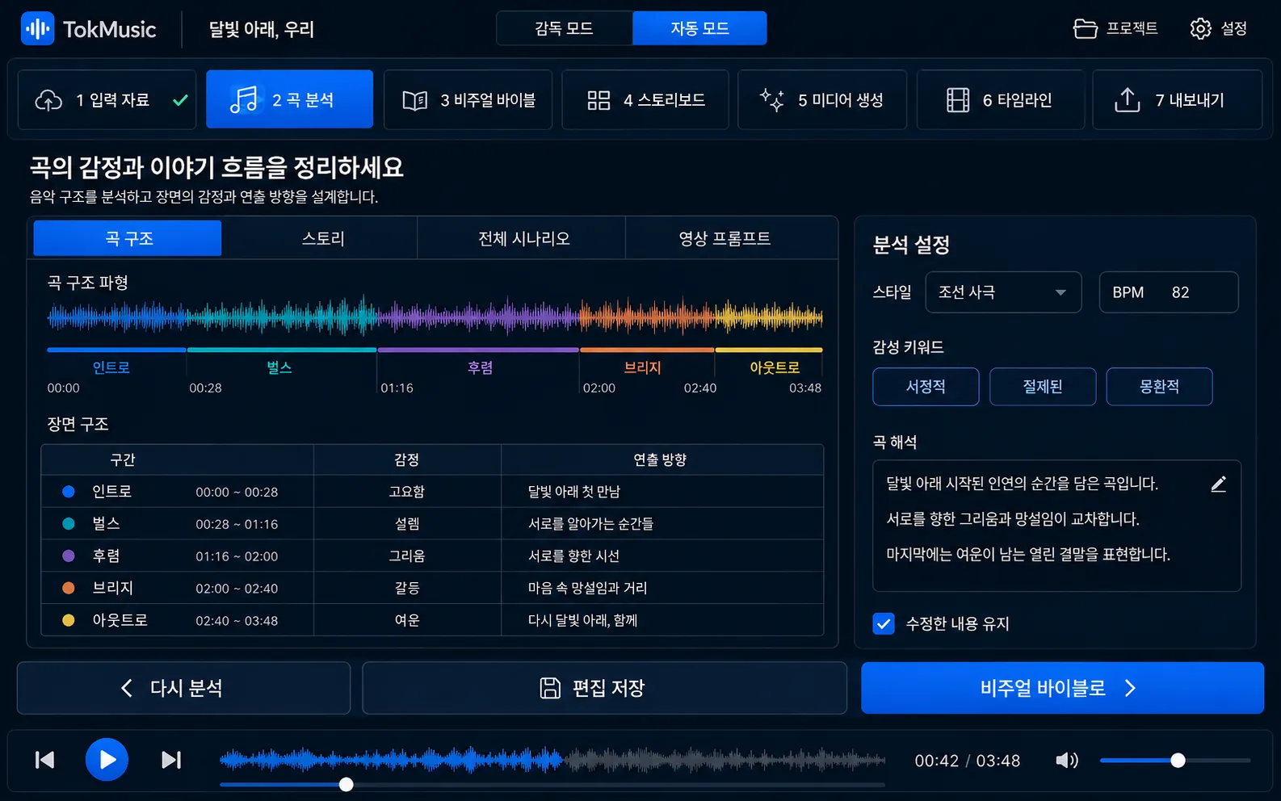Click the BPM field showing 82
The width and height of the screenshot is (1281, 801).
1169,292
